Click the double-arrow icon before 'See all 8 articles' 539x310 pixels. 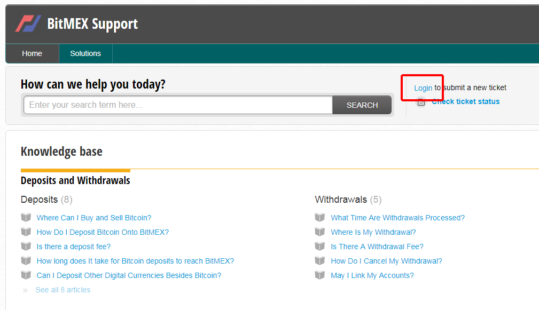(x=25, y=290)
